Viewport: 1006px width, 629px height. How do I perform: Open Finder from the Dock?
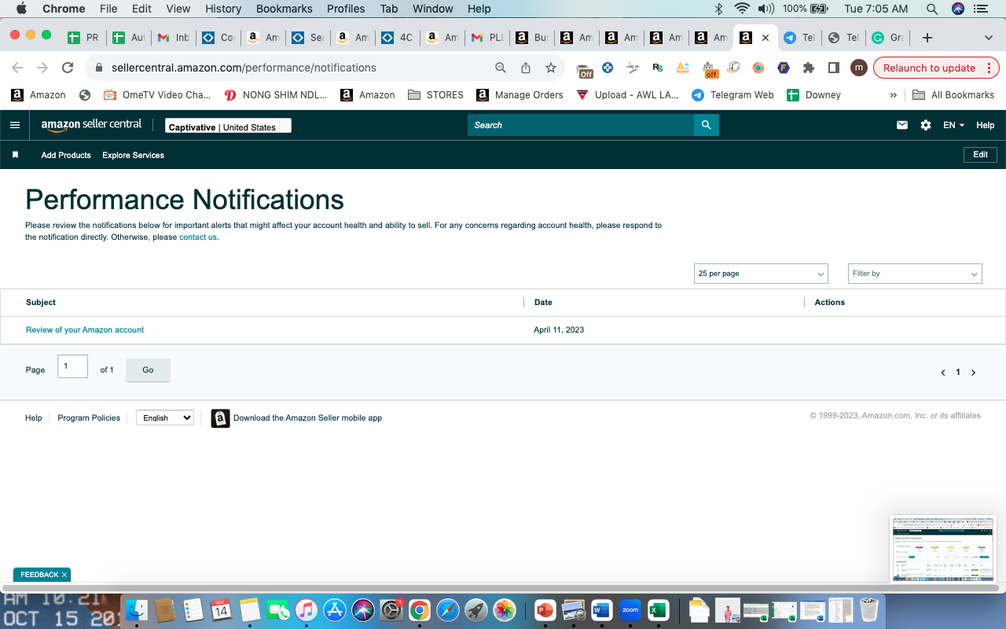(138, 610)
